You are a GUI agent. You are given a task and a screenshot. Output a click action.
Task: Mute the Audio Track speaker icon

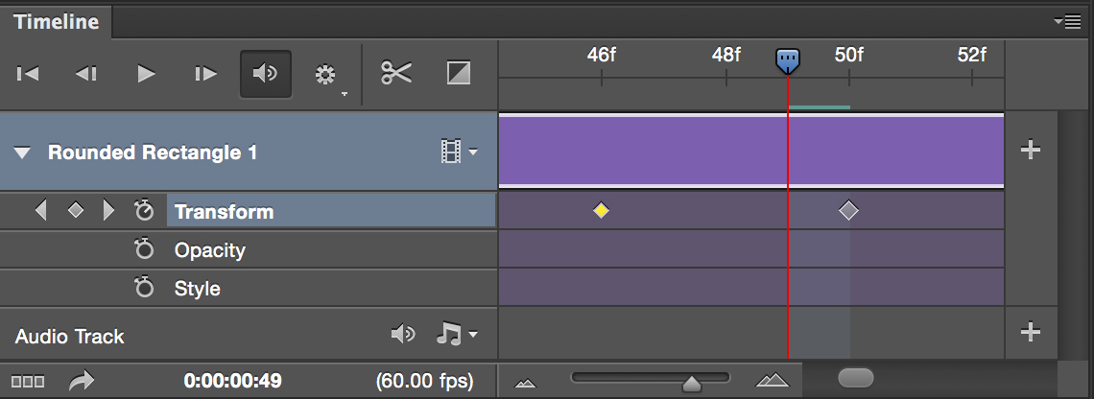pyautogui.click(x=403, y=335)
